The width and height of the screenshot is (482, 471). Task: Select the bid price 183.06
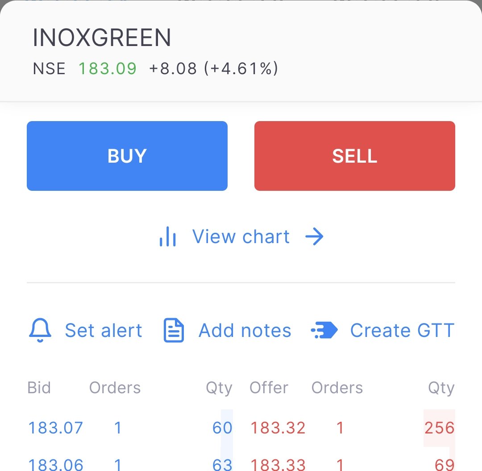[56, 465]
